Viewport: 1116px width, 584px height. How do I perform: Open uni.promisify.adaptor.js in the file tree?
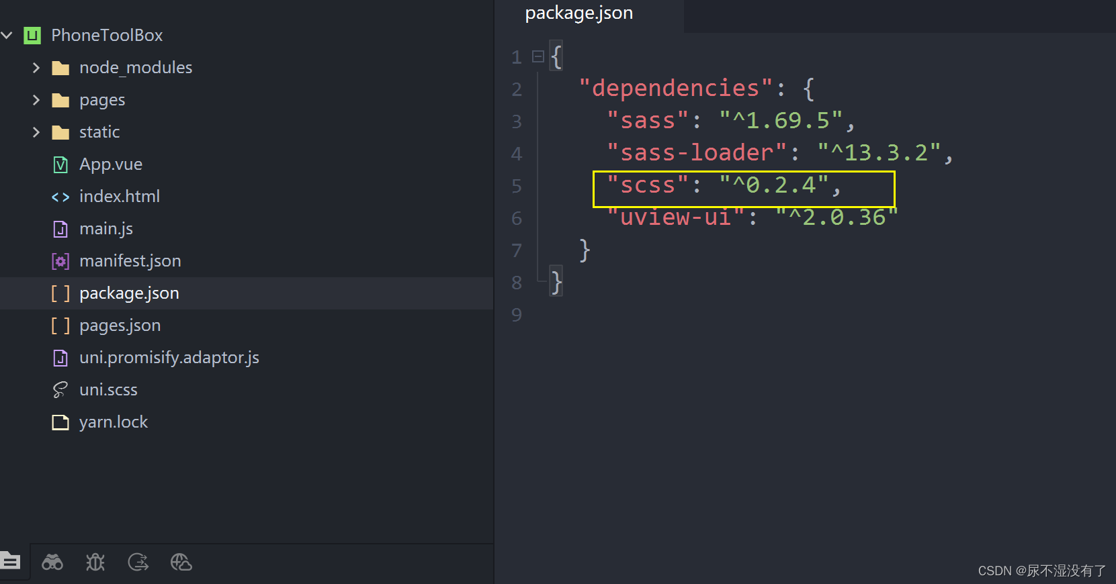(169, 358)
